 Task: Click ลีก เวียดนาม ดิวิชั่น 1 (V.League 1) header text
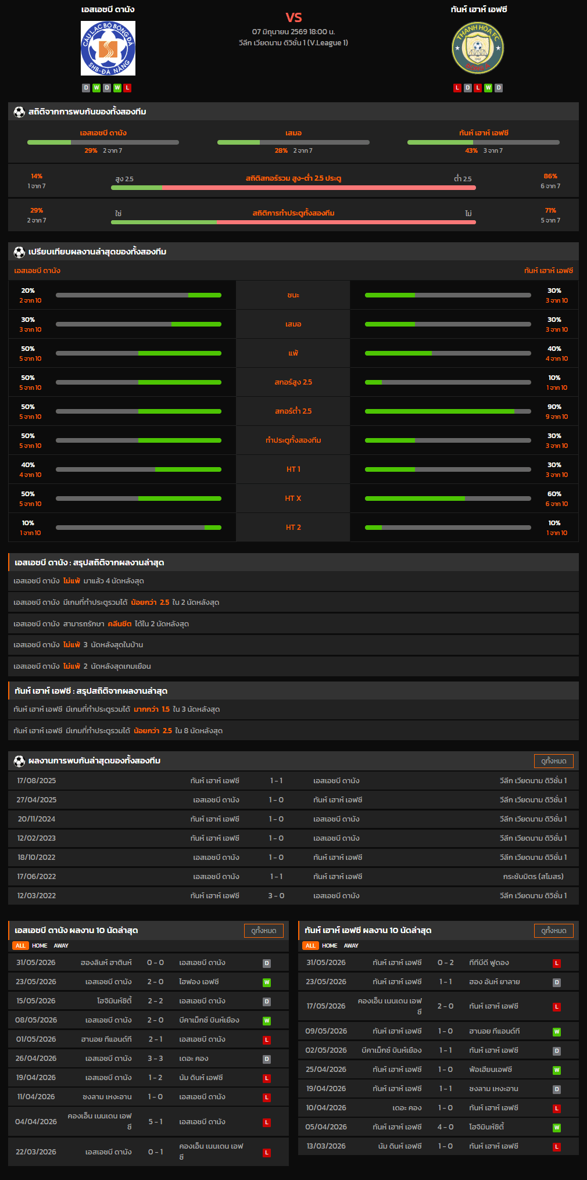[x=293, y=43]
